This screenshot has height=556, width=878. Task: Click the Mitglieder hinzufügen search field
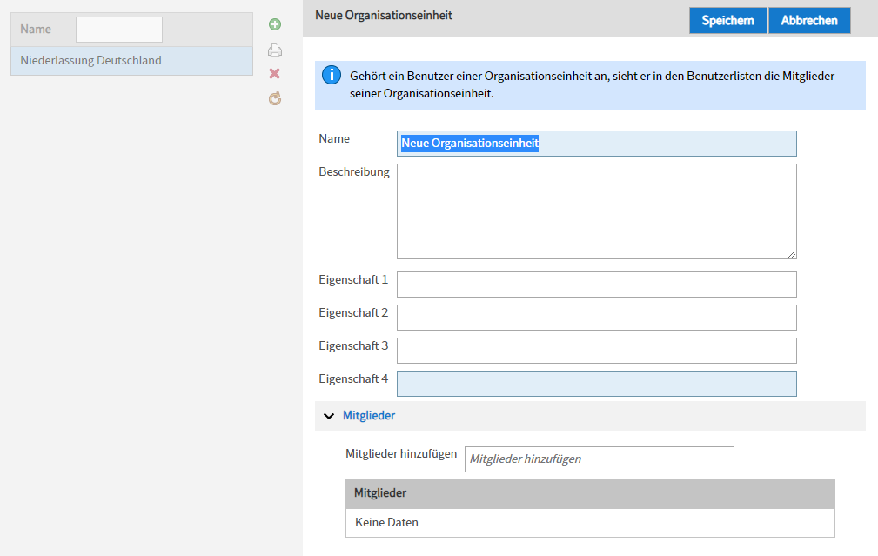(600, 459)
